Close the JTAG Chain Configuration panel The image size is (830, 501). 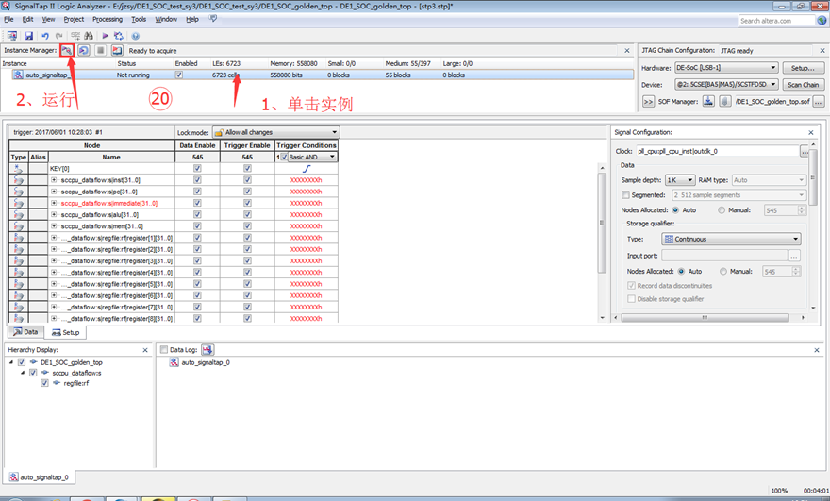(822, 50)
